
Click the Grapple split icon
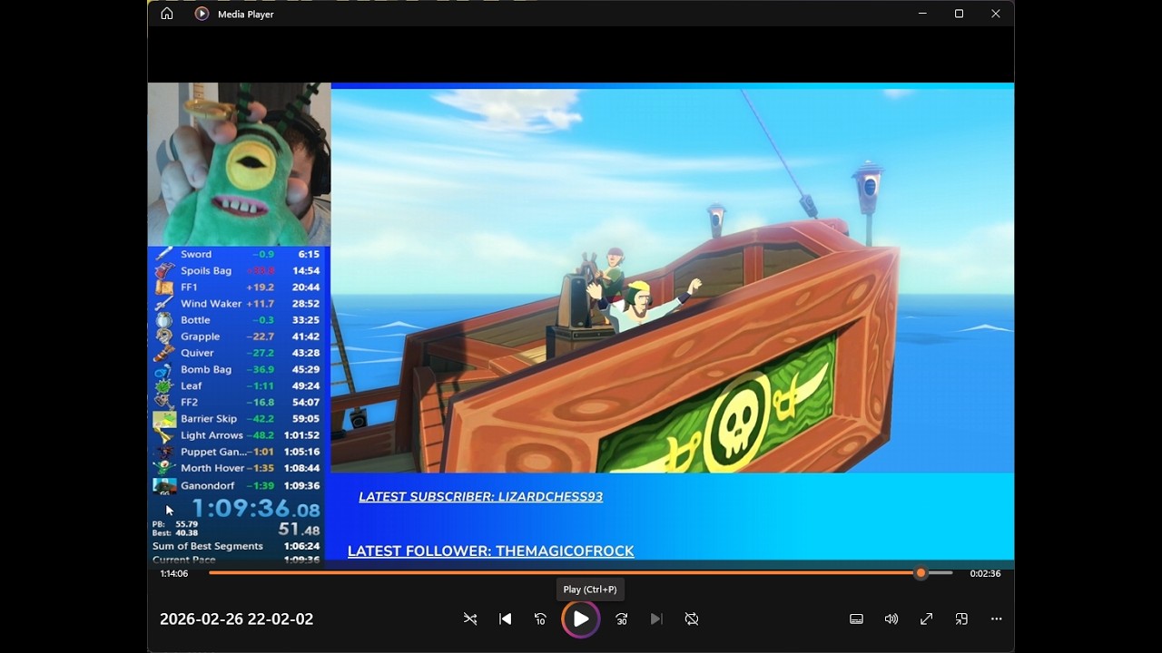click(164, 336)
